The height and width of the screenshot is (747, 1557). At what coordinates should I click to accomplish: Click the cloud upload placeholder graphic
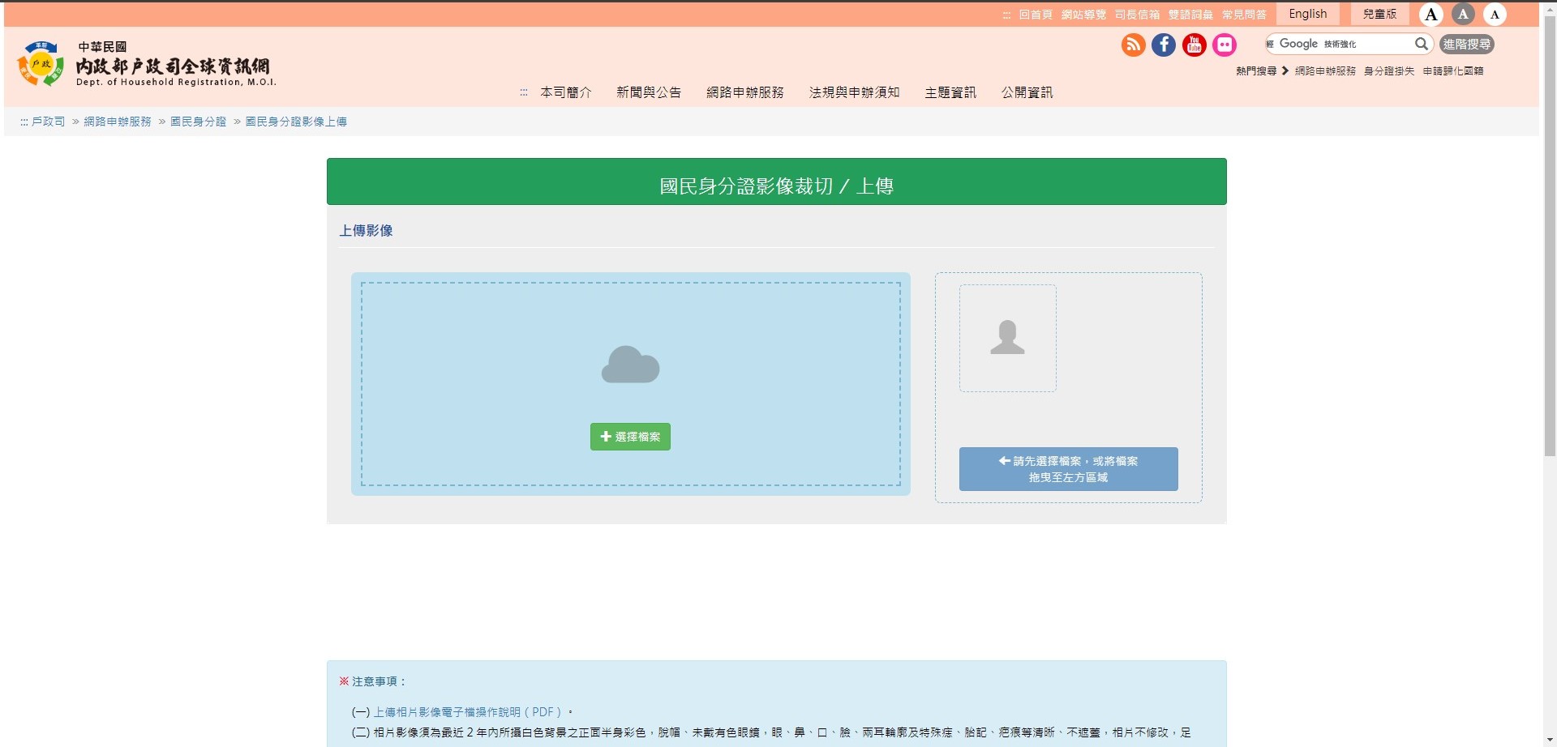tap(631, 365)
